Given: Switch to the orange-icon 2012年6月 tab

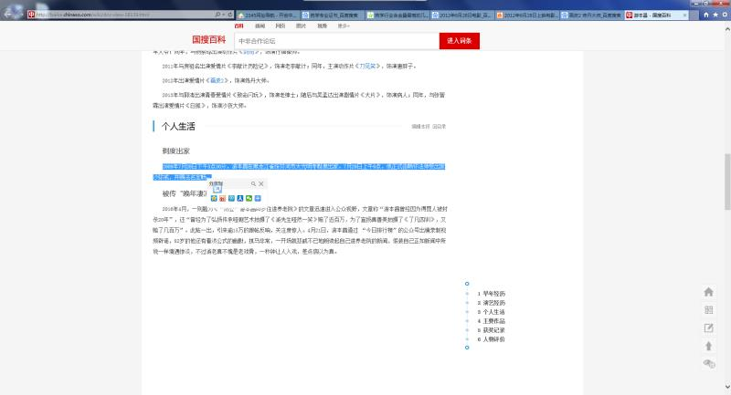Looking at the screenshot, I should click(x=527, y=16).
